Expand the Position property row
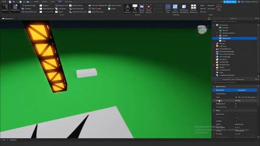The width and height of the screenshot is (260, 146). pyautogui.click(x=214, y=134)
